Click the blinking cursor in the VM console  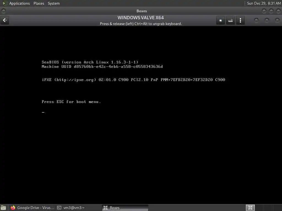pos(43,112)
